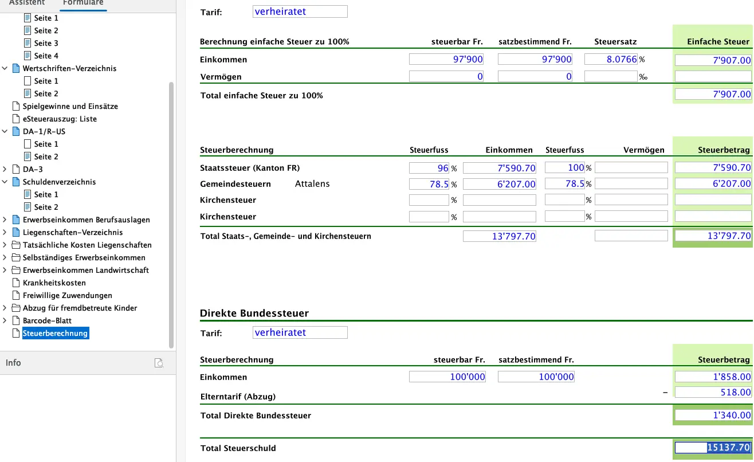
Task: Click the eSteuerauszug: Liste document icon
Action: (x=16, y=119)
